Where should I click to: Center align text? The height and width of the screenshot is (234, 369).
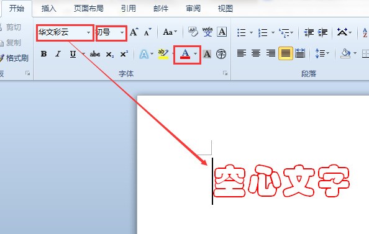coord(256,53)
